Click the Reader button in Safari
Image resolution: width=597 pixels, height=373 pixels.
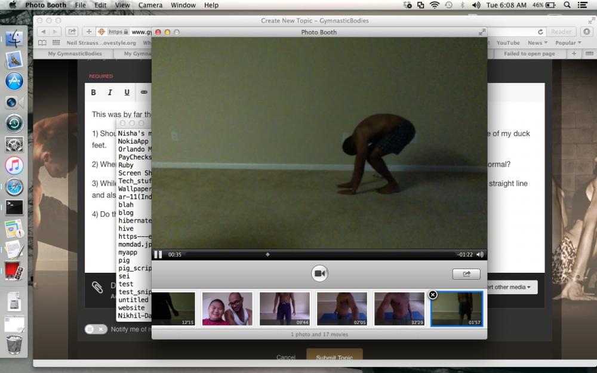(x=561, y=32)
